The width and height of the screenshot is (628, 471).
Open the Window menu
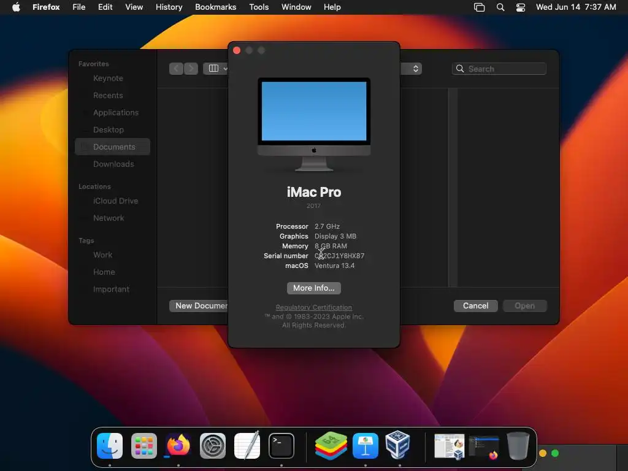click(296, 7)
